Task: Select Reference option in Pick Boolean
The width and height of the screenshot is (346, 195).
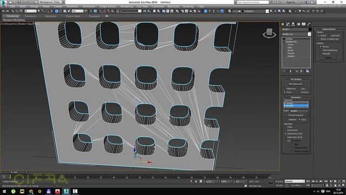Action: (285, 89)
